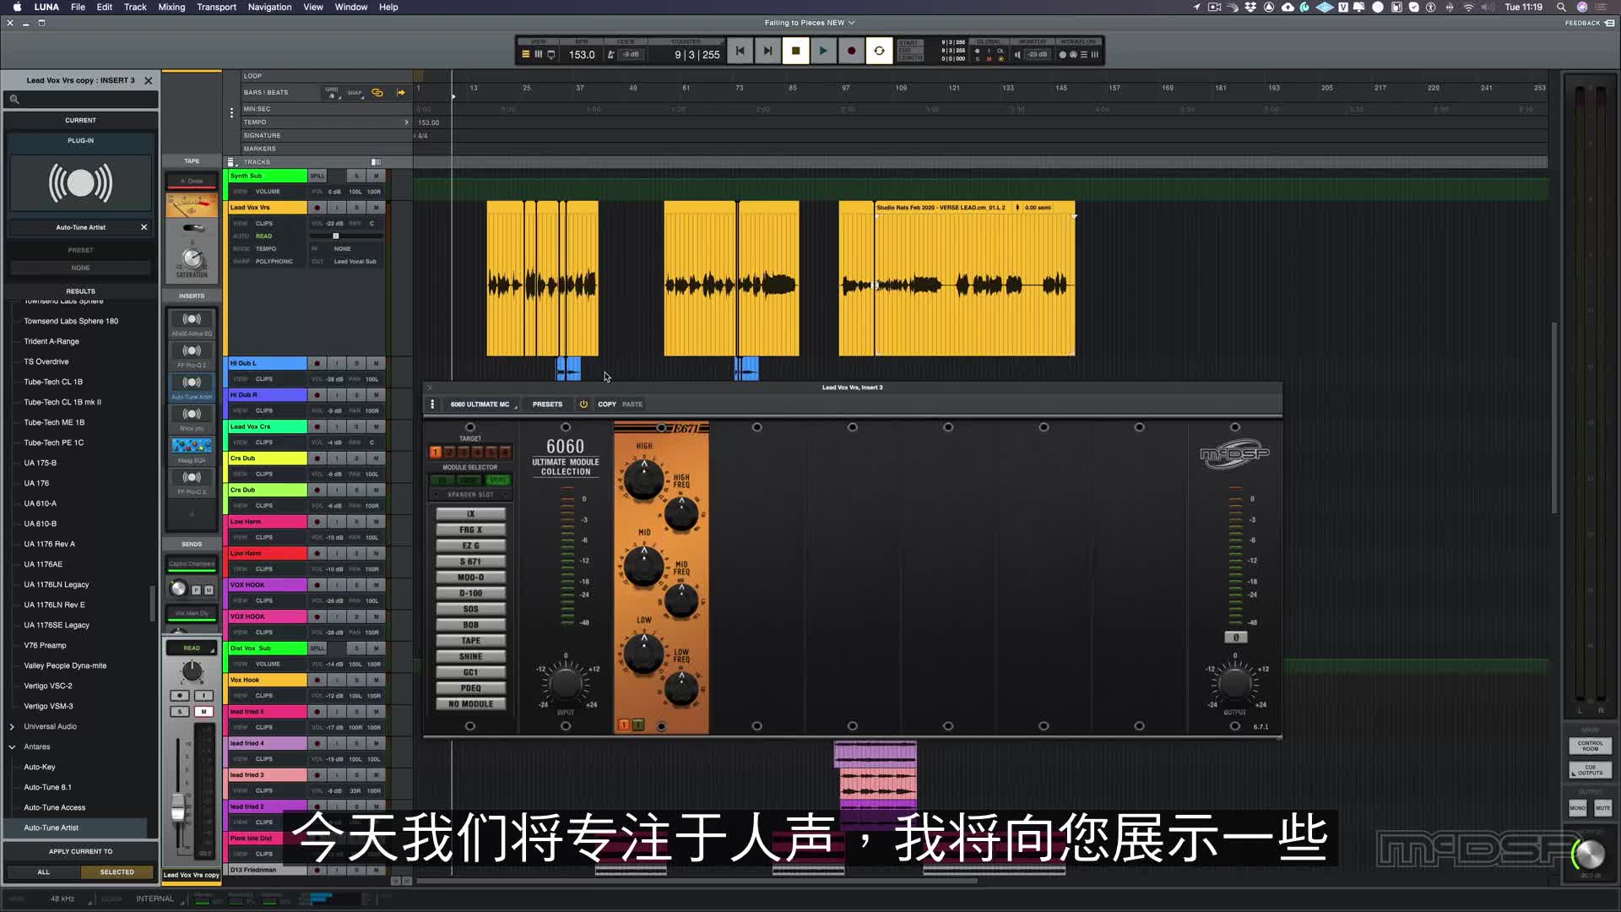Choose the S 671 module button
The image size is (1621, 912).
[x=470, y=562]
